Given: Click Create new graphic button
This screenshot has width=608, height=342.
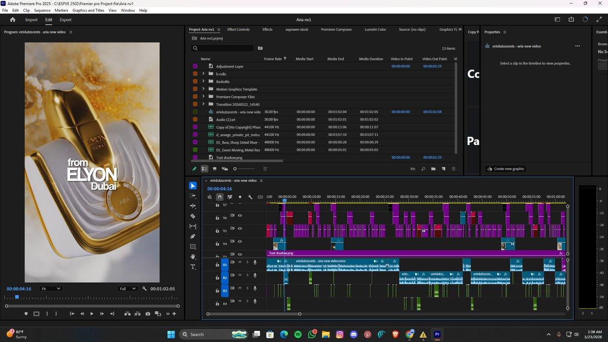Looking at the screenshot, I should tap(506, 169).
